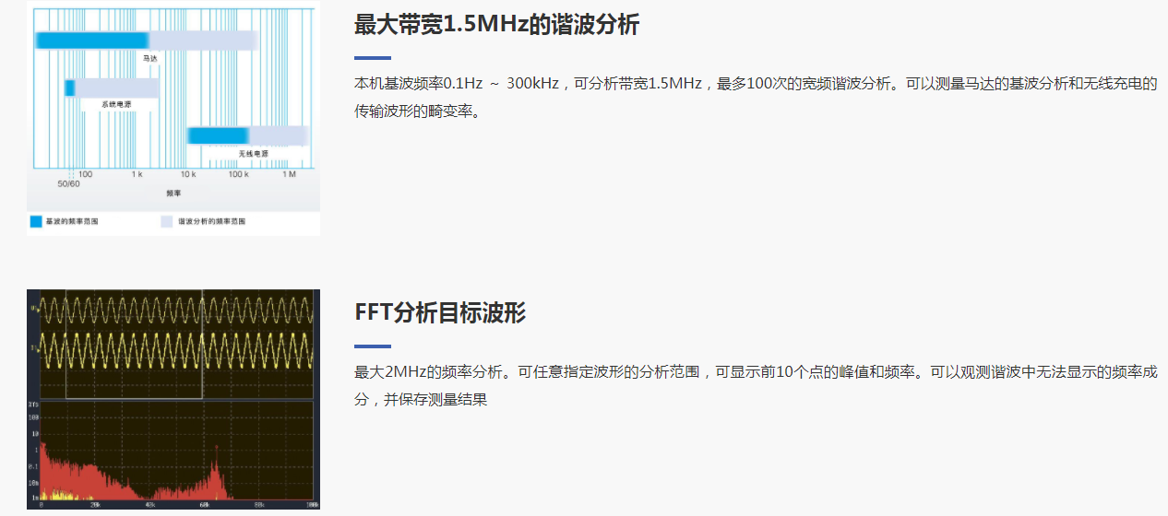This screenshot has height=516, width=1168.
Task: Click the FFT analysis description paragraph
Action: (756, 386)
